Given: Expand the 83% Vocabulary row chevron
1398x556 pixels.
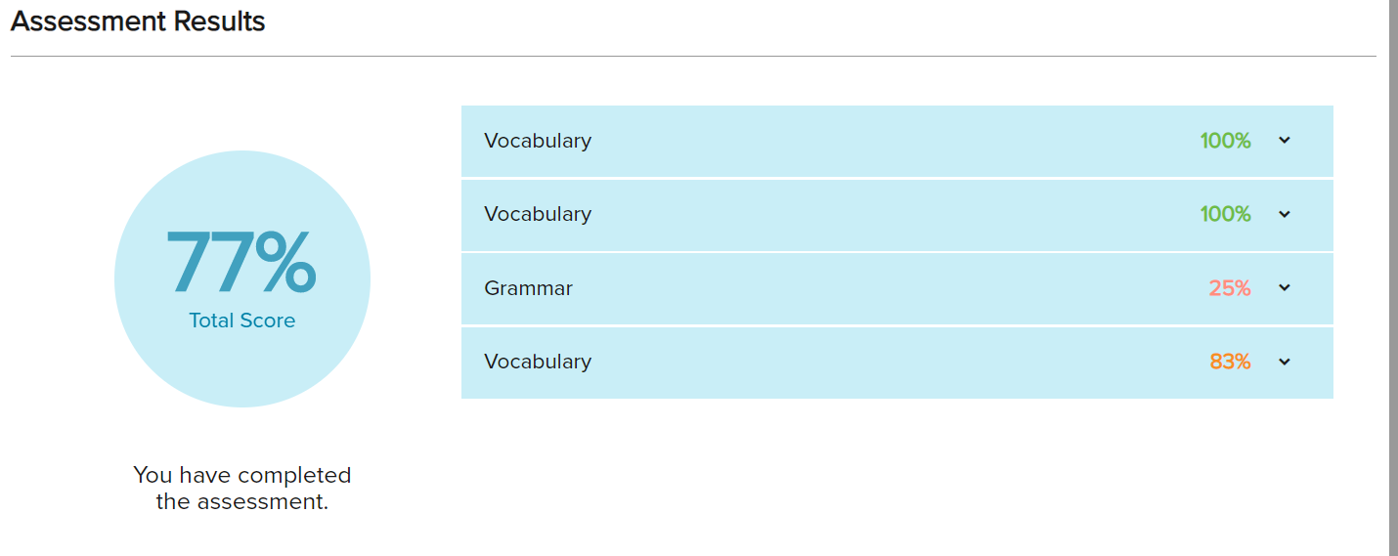Looking at the screenshot, I should point(1285,362).
